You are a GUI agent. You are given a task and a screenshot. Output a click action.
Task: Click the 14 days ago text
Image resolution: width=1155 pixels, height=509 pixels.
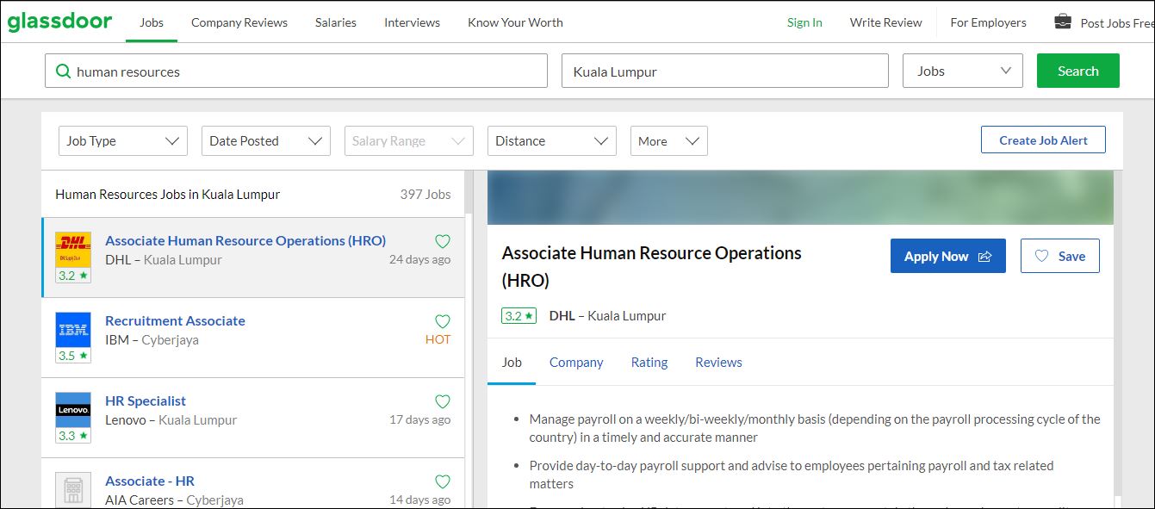pos(419,500)
